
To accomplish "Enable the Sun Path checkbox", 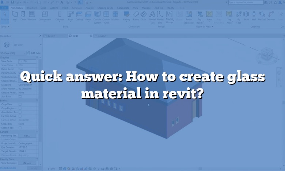I will (20, 96).
